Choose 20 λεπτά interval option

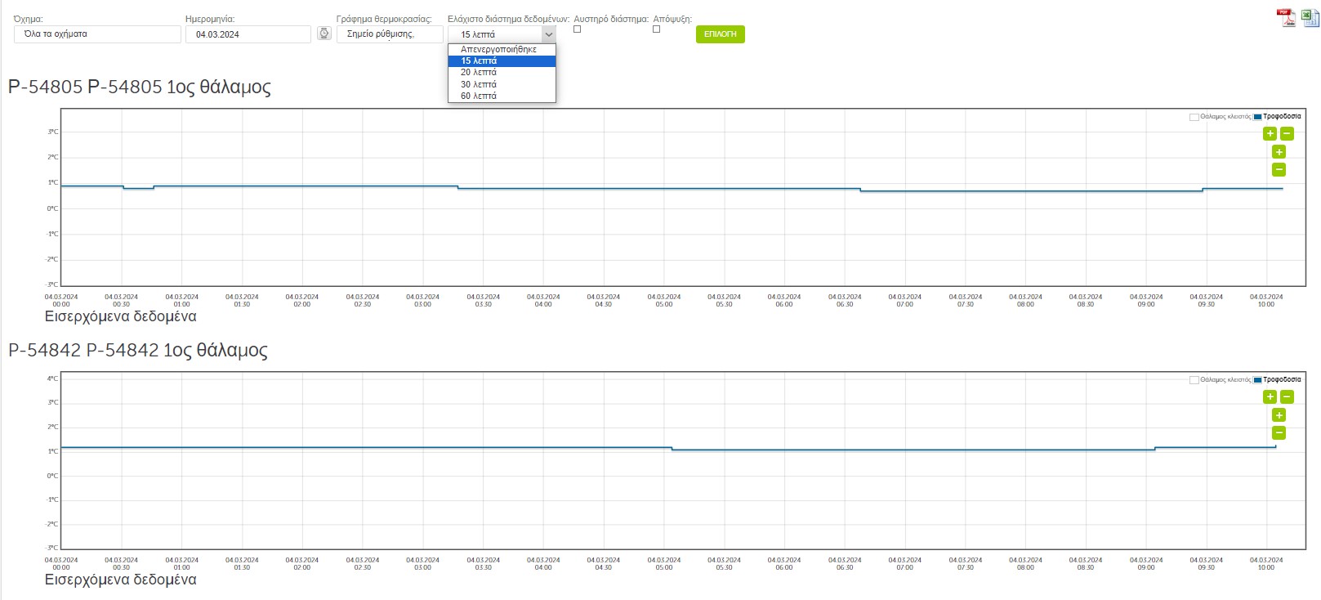tap(502, 72)
